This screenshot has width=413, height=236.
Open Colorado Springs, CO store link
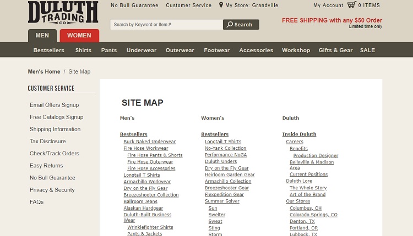[x=313, y=215]
